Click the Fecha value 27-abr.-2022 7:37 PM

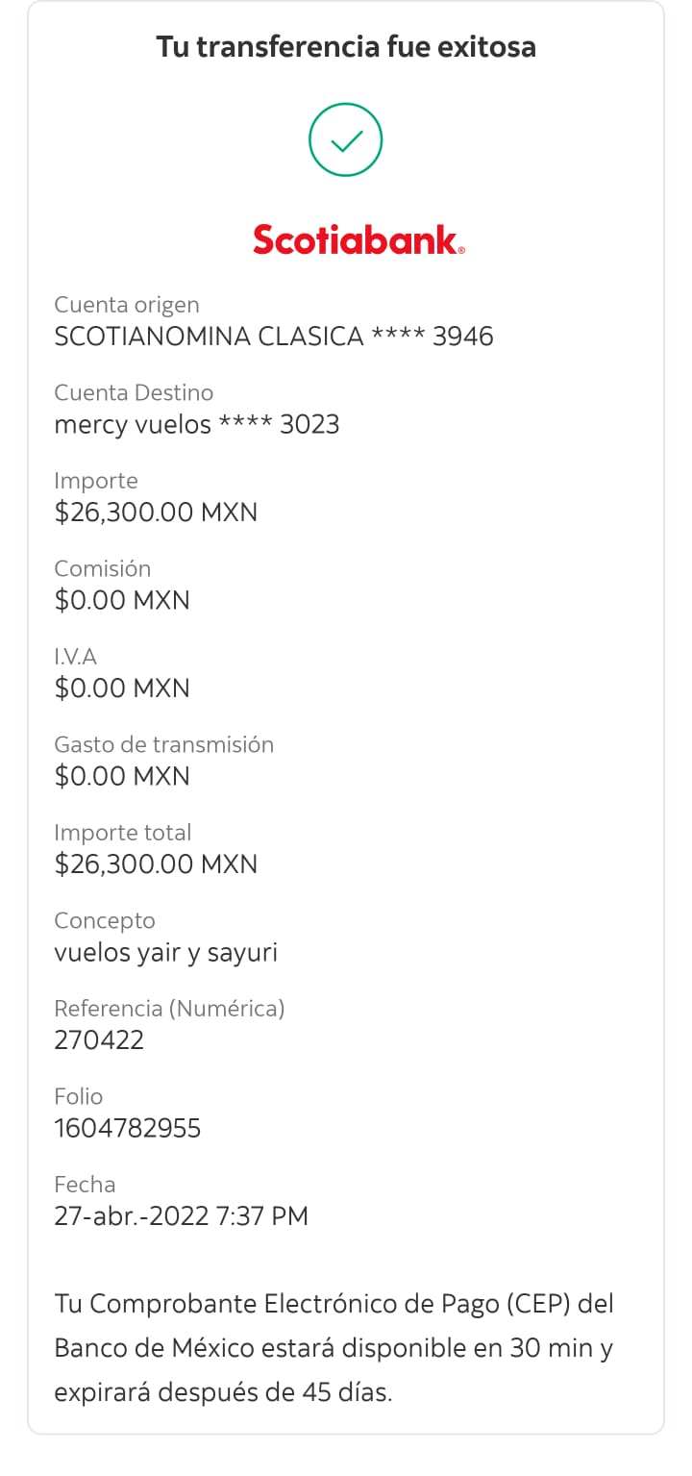pos(182,1216)
